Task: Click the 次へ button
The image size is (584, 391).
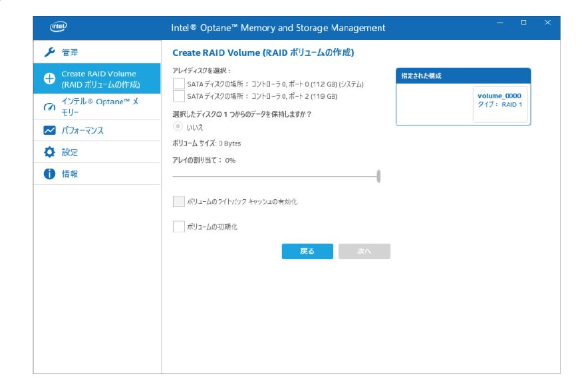Action: click(x=365, y=251)
